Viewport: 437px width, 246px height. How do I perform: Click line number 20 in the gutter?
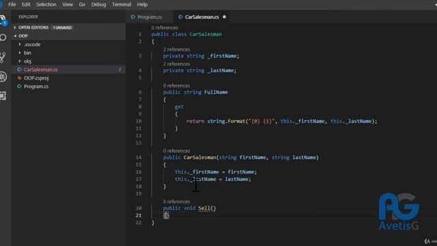click(139, 208)
